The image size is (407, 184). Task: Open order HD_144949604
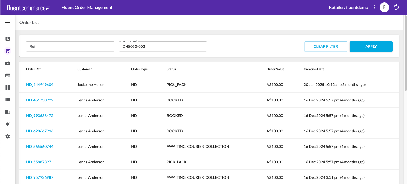(40, 85)
